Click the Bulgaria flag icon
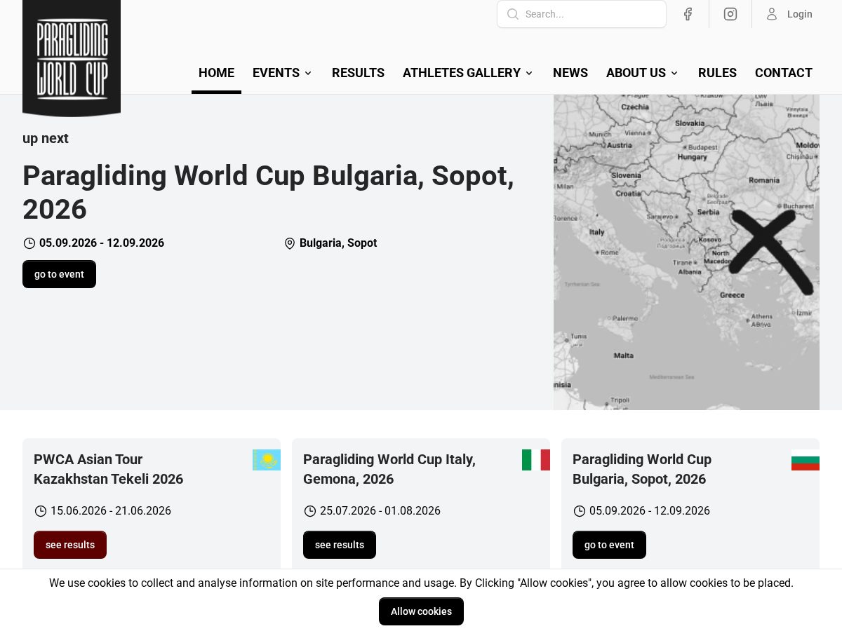 [x=806, y=460]
